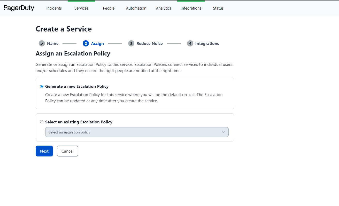Go to the Status page

[x=218, y=8]
